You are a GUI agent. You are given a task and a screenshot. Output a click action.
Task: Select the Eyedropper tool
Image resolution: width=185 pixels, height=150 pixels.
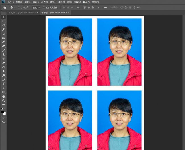tap(3, 42)
